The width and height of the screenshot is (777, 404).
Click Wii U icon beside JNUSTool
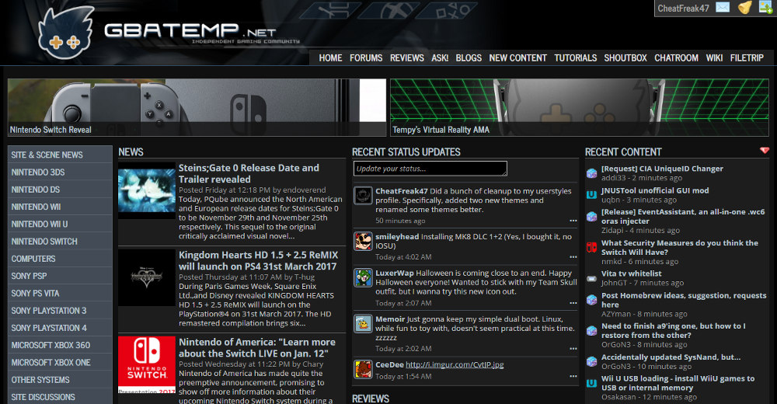coord(591,195)
